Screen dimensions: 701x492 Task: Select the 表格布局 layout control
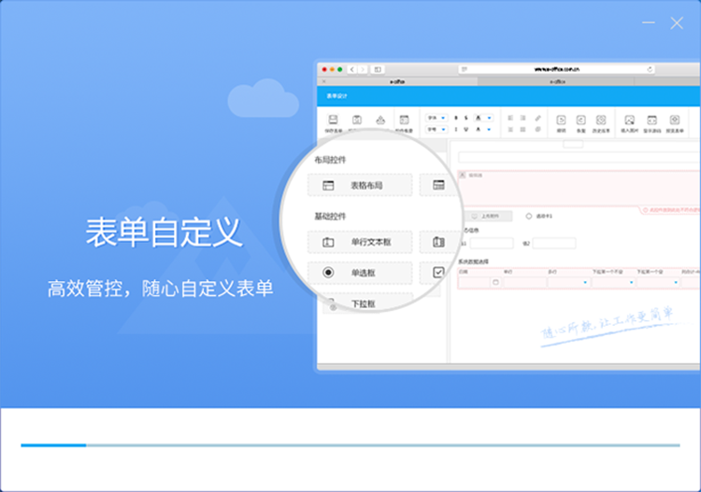(360, 185)
